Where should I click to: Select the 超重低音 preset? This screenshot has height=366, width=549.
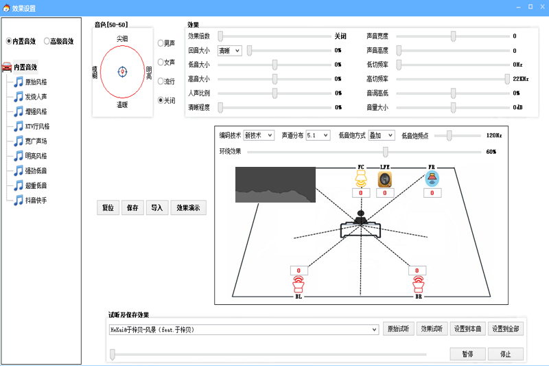click(36, 185)
